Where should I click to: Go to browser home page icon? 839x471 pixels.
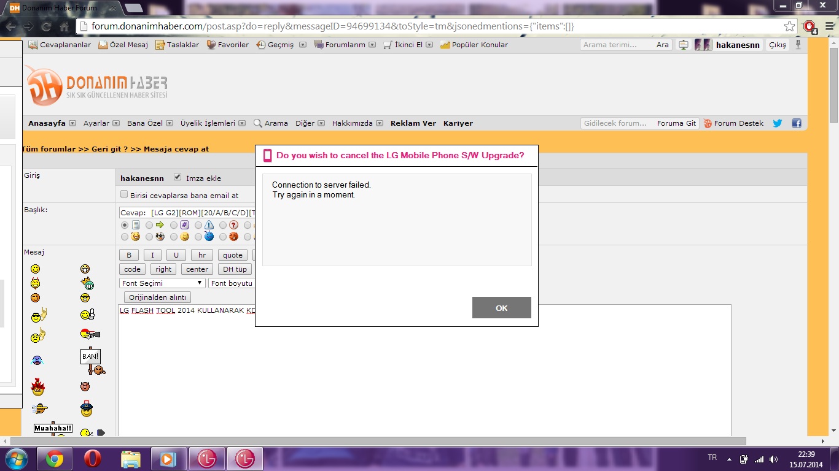click(64, 26)
